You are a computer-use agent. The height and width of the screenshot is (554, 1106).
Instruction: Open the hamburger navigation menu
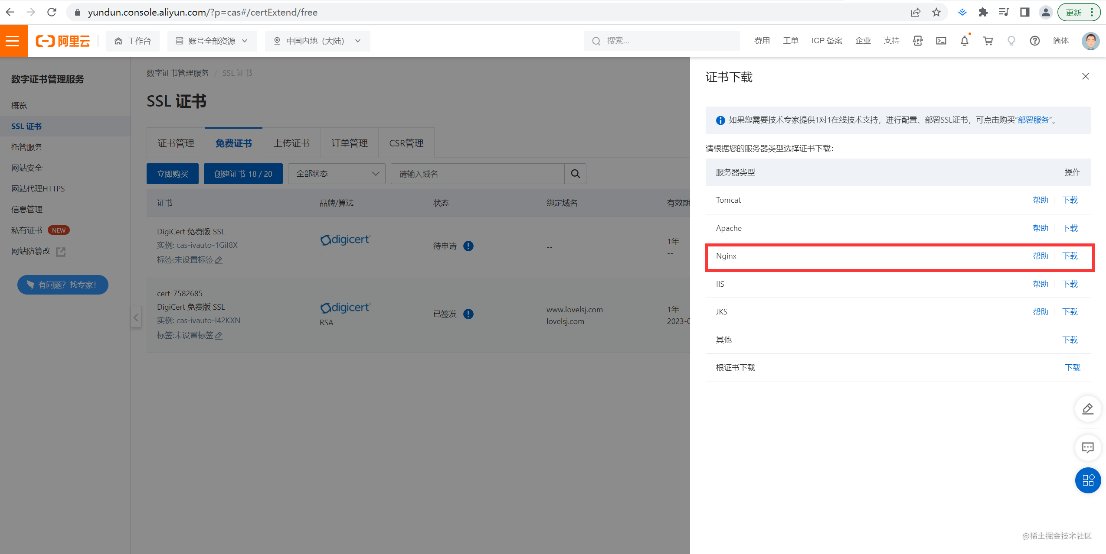pyautogui.click(x=13, y=41)
